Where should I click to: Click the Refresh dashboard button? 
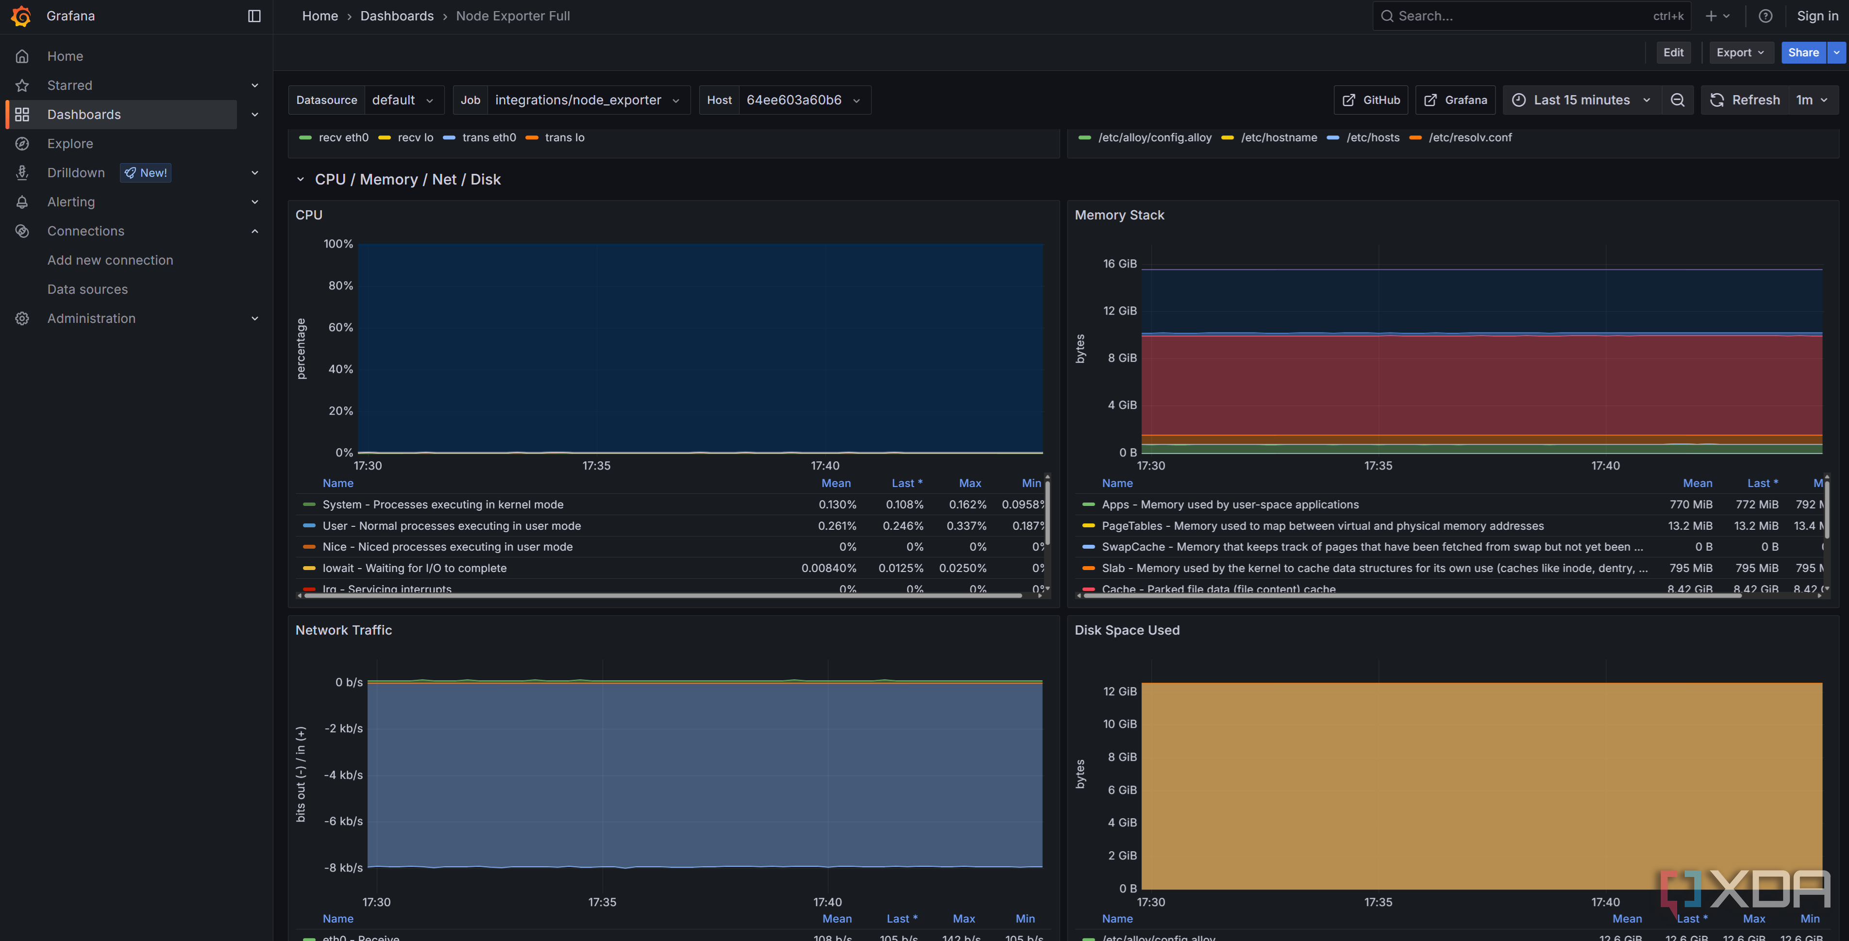1746,100
